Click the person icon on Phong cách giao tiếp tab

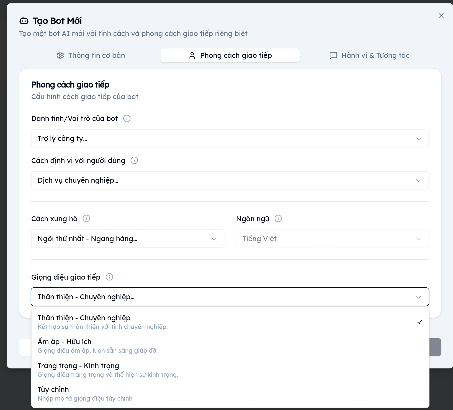[x=192, y=55]
